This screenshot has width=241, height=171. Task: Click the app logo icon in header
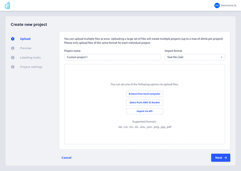click(8, 5)
